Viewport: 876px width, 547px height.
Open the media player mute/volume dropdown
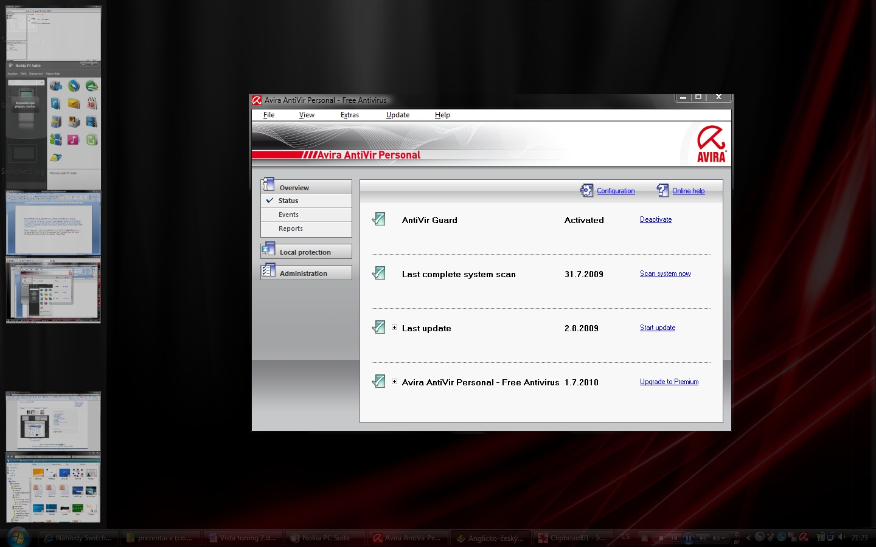(x=719, y=538)
